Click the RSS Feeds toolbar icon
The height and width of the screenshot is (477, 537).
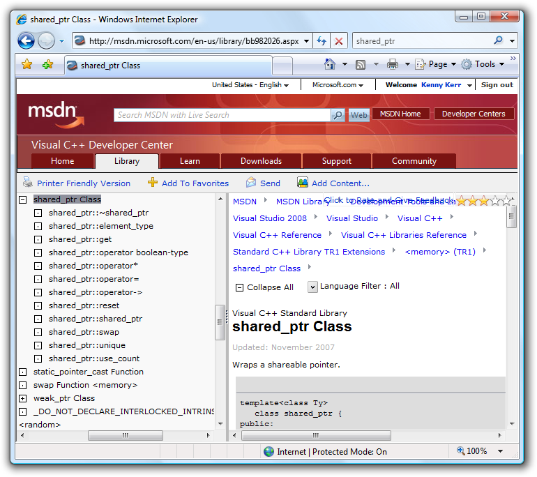click(x=361, y=64)
